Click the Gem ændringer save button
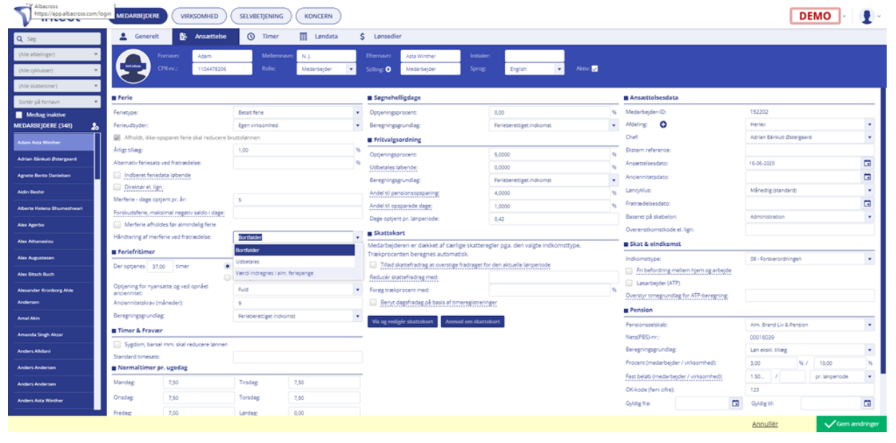896x443 pixels. pyautogui.click(x=851, y=424)
